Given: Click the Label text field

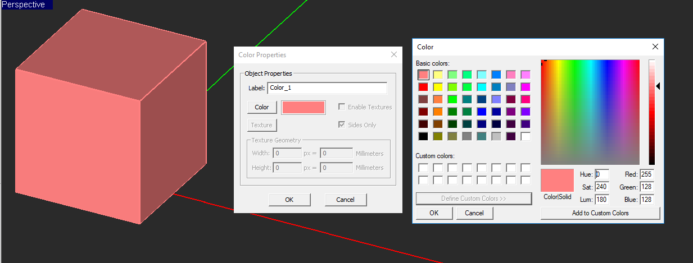Looking at the screenshot, I should click(327, 88).
